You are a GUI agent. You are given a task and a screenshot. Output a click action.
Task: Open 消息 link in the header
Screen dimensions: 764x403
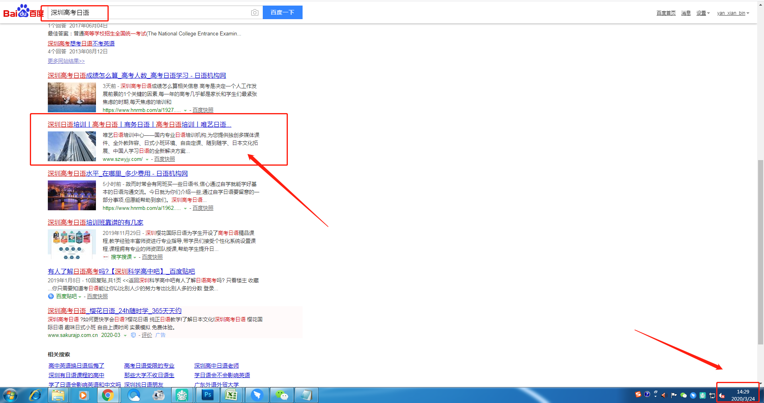click(x=686, y=13)
